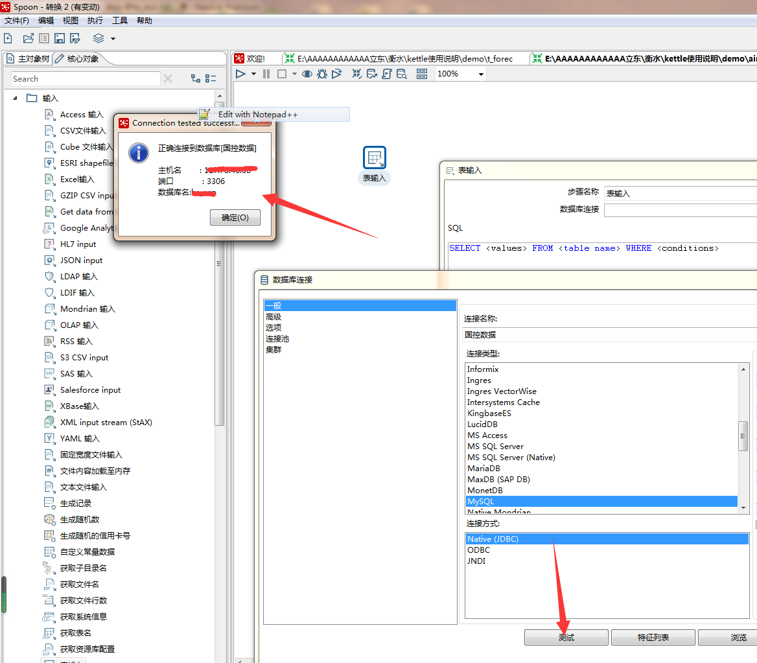Click the Get SQL script icon

click(387, 74)
